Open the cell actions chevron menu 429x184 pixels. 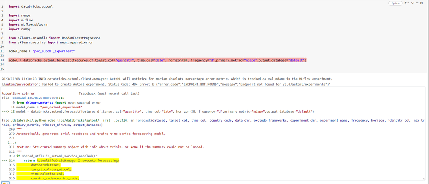click(x=413, y=3)
